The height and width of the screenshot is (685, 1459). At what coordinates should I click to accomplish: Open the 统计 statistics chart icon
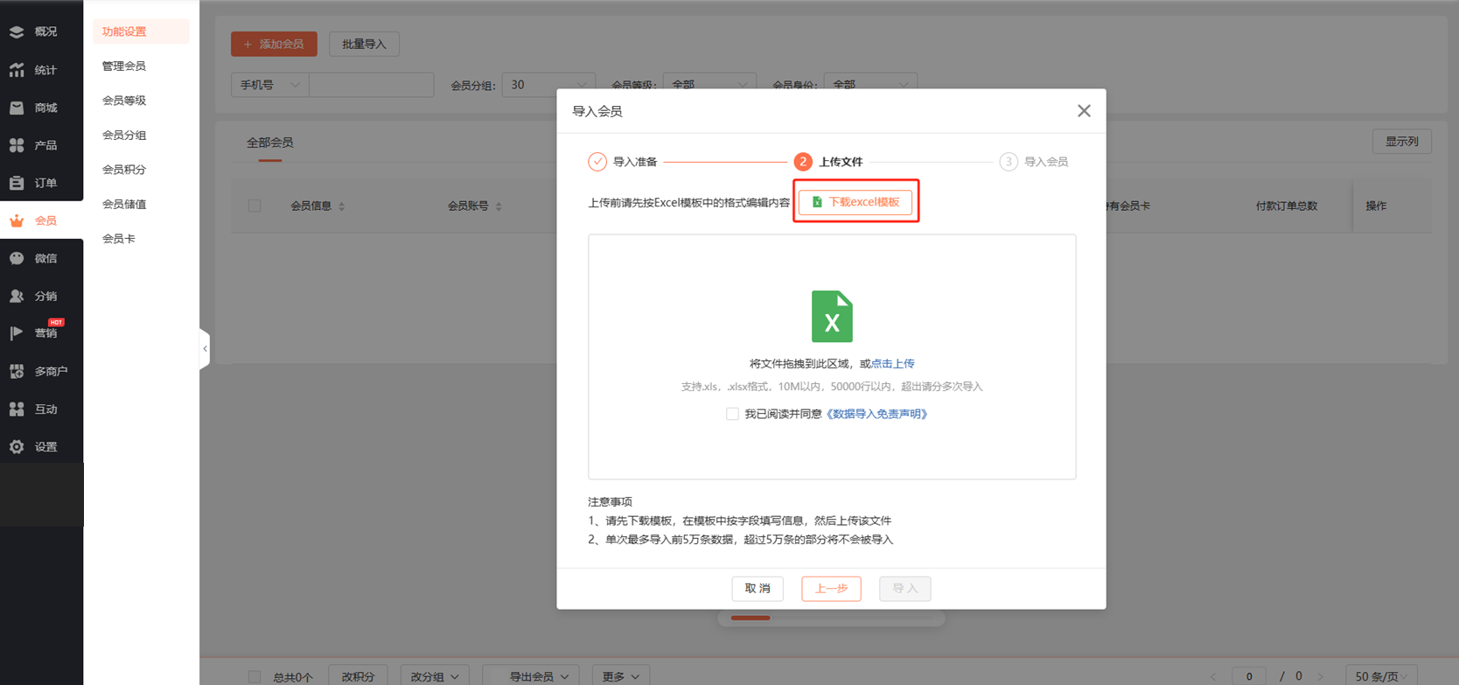point(17,70)
